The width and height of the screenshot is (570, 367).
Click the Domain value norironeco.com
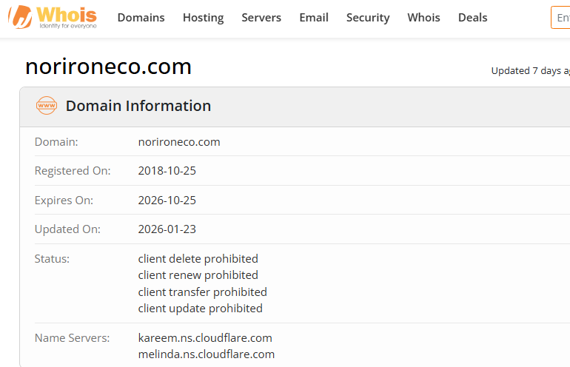pos(179,141)
